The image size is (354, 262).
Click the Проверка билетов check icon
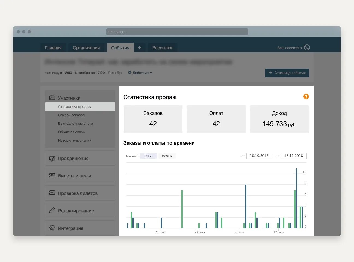52,193
